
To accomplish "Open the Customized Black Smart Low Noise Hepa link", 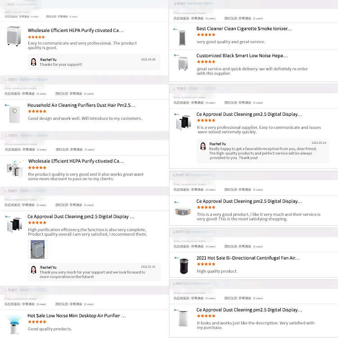I will coord(242,56).
